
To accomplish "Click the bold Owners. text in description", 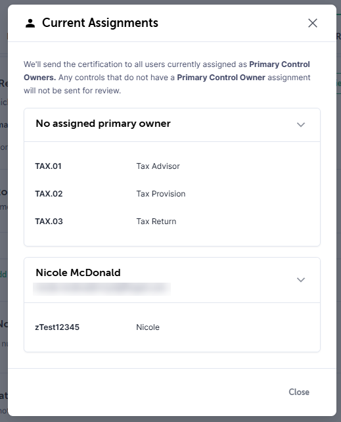I will tap(40, 78).
